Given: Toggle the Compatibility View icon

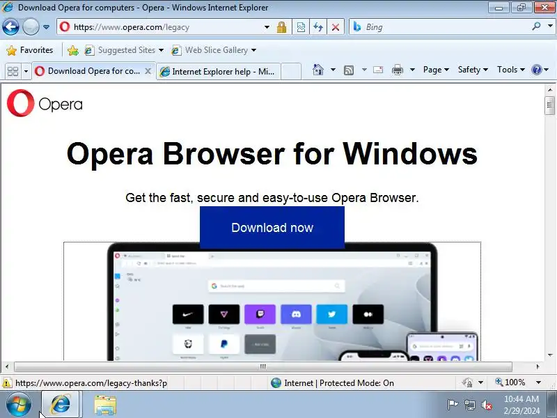Looking at the screenshot, I should click(301, 27).
